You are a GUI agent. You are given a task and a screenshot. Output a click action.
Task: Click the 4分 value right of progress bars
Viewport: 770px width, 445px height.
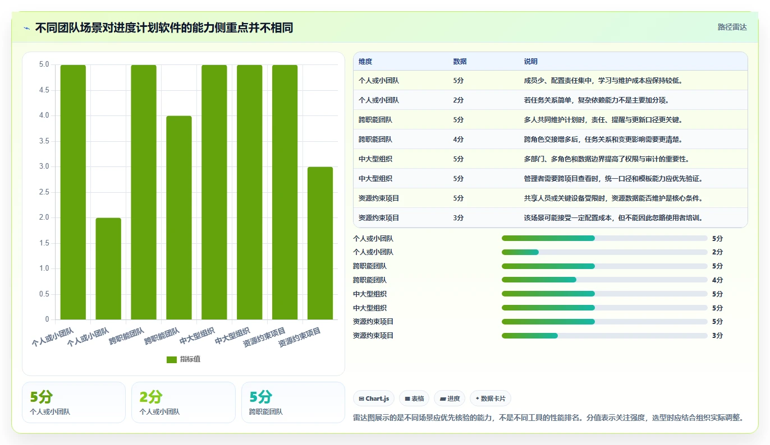(717, 280)
